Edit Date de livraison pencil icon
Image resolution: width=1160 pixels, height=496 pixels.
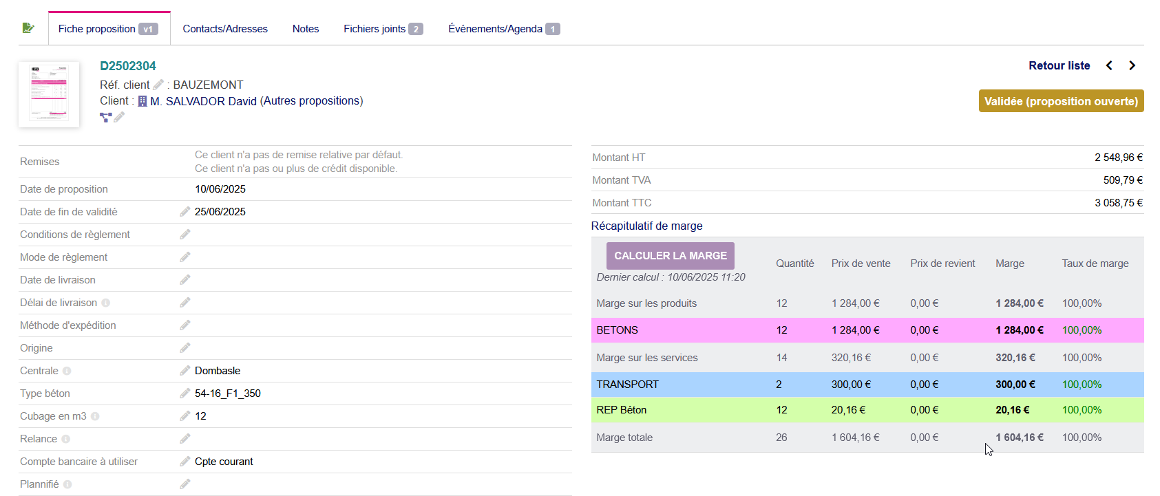185,279
